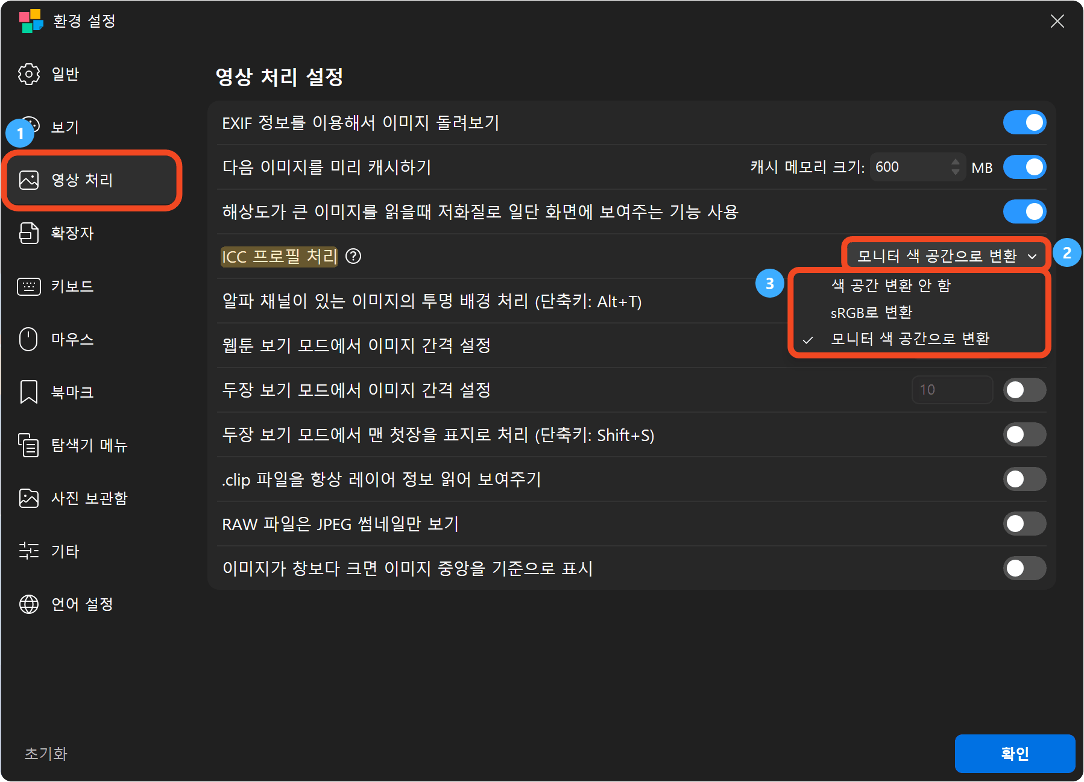Choose 색 공간 변환 안 함 option
The height and width of the screenshot is (782, 1084).
(x=919, y=286)
